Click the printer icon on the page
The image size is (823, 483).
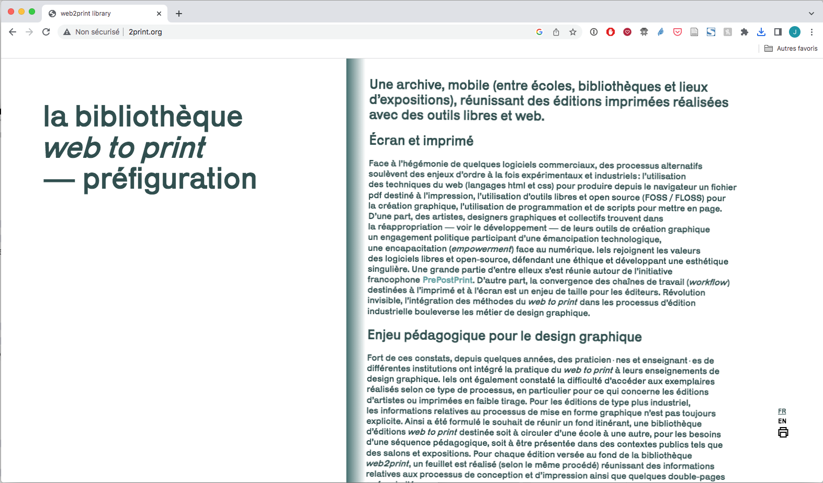click(783, 433)
